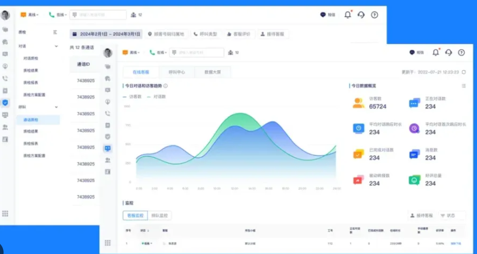The width and height of the screenshot is (477, 254).
Task: Switch to the 呼叫中心 tab
Action: (176, 72)
